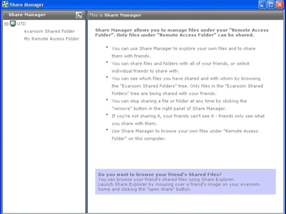Click the bullet about sharing files and folders with all friends

[x=181, y=67]
